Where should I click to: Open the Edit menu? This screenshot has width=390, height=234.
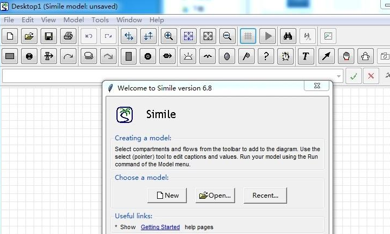point(28,20)
